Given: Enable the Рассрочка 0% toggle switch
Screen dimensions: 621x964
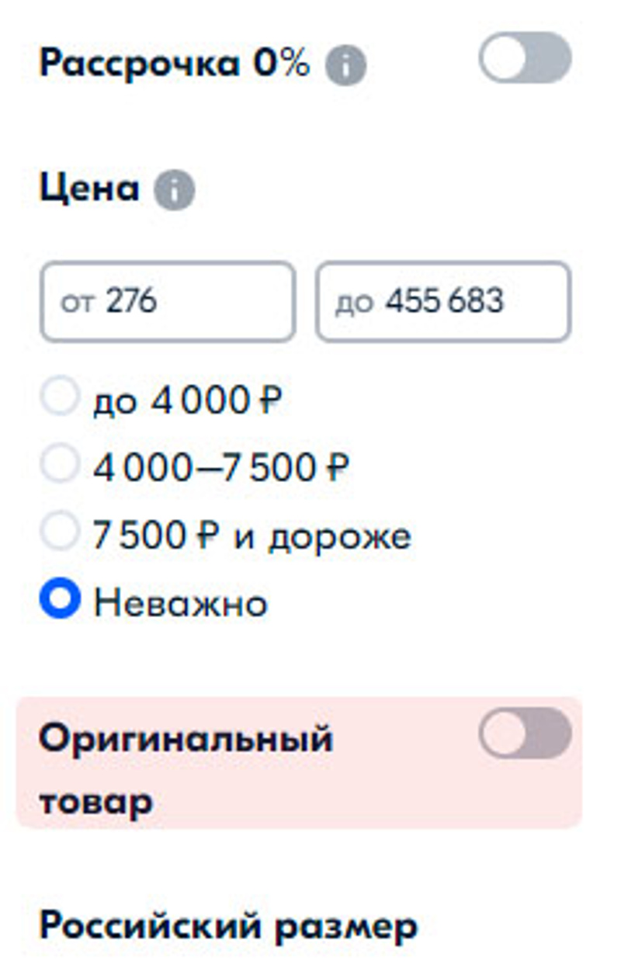Looking at the screenshot, I should coord(525,57).
